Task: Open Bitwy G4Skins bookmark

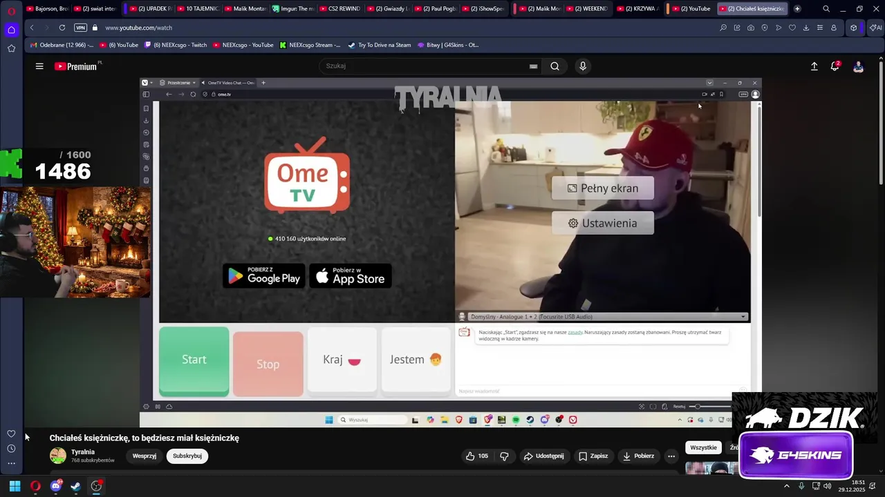Action: [x=448, y=45]
